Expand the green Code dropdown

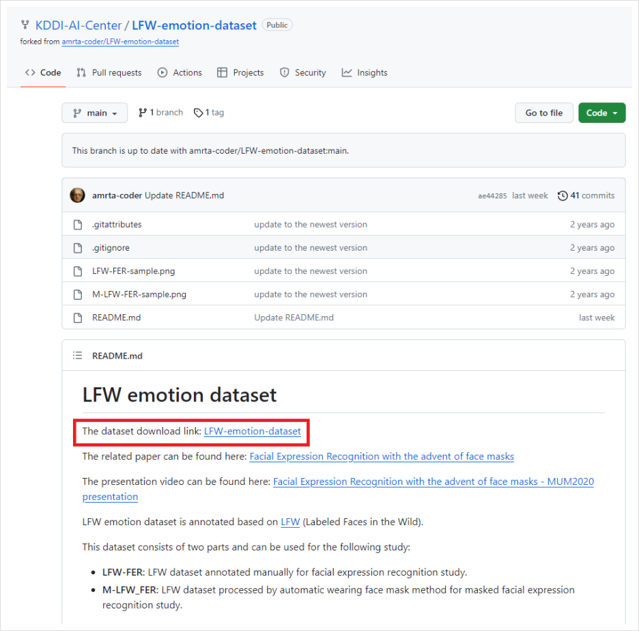[x=601, y=113]
